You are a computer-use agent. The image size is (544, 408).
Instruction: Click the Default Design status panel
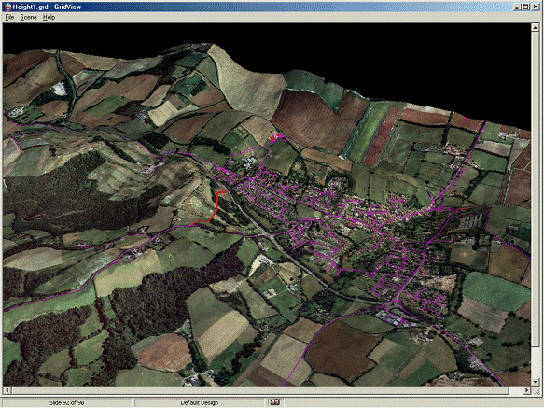(199, 402)
